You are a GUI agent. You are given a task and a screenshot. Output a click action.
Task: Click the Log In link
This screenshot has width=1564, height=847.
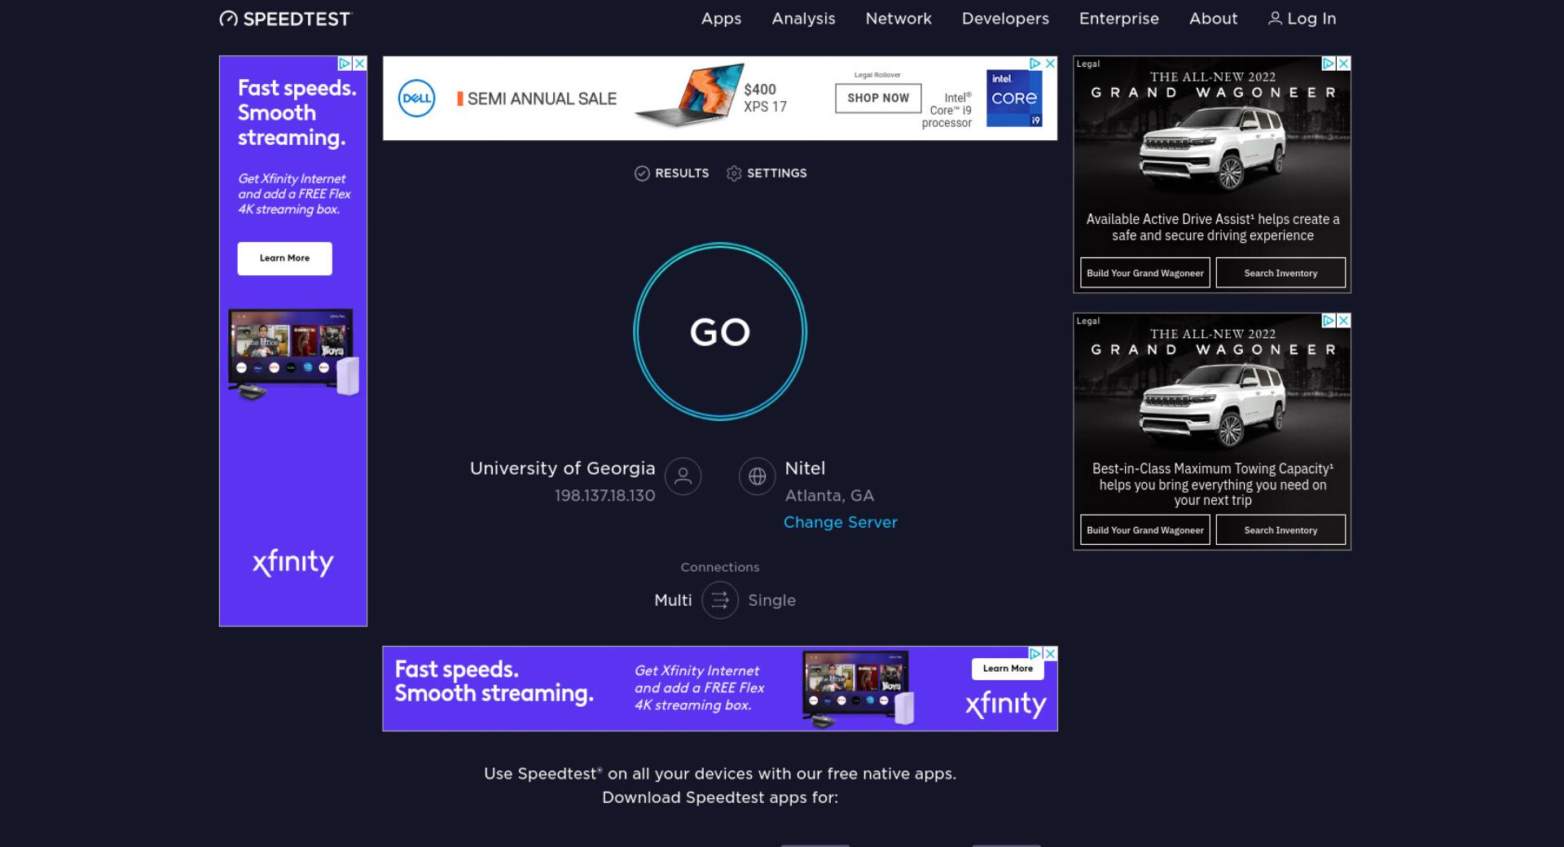[x=1302, y=19]
